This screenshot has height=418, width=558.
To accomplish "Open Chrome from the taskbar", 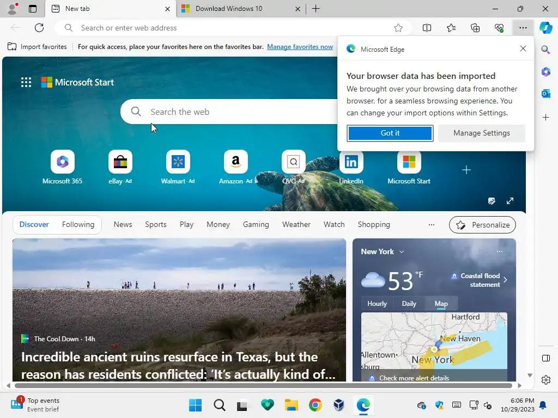I will (x=316, y=405).
